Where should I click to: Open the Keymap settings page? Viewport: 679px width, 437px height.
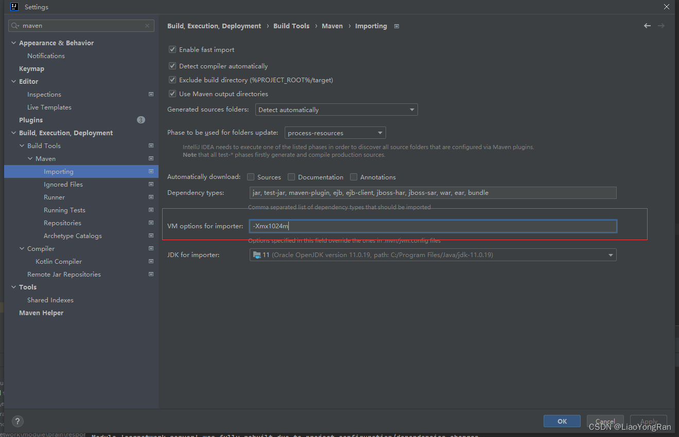[31, 69]
